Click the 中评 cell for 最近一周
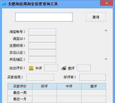The width and height of the screenshot is (115, 103). [69, 93]
